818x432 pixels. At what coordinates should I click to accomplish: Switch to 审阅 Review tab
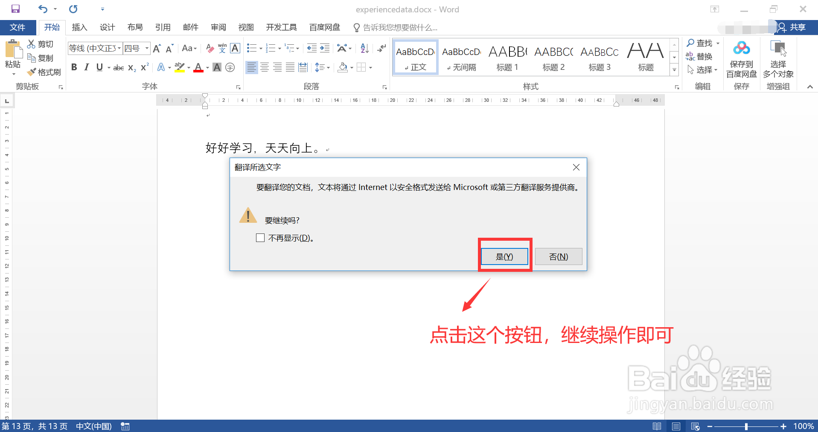(218, 27)
